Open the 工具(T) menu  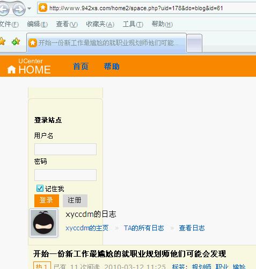pos(133,24)
